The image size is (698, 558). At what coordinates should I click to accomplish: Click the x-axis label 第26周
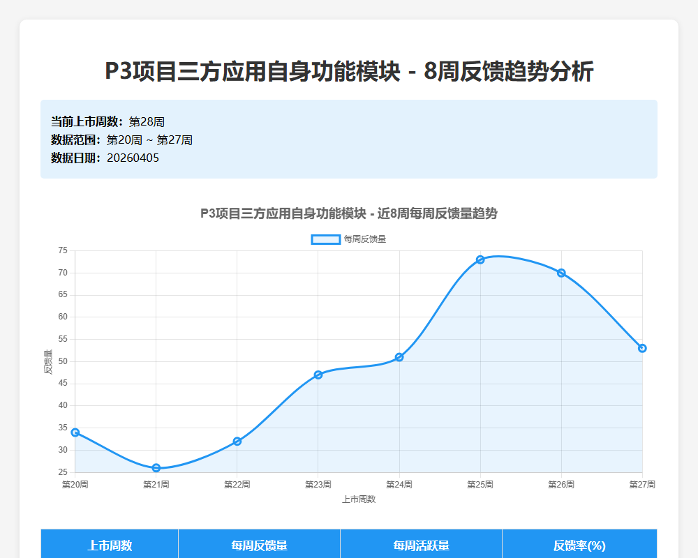(x=561, y=485)
